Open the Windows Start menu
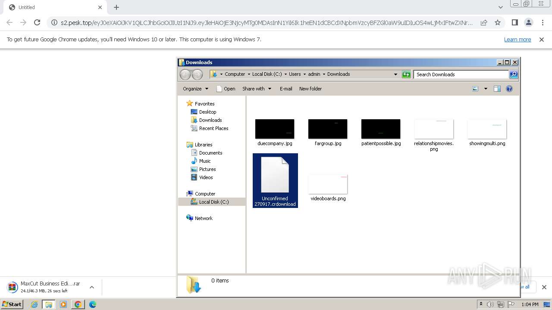The height and width of the screenshot is (310, 552). pyautogui.click(x=12, y=304)
